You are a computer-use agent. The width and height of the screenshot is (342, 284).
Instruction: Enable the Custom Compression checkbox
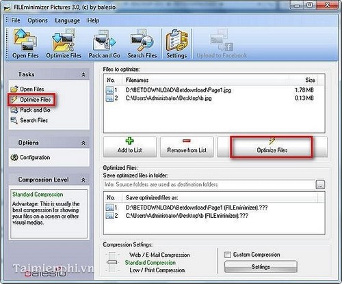[228, 255]
